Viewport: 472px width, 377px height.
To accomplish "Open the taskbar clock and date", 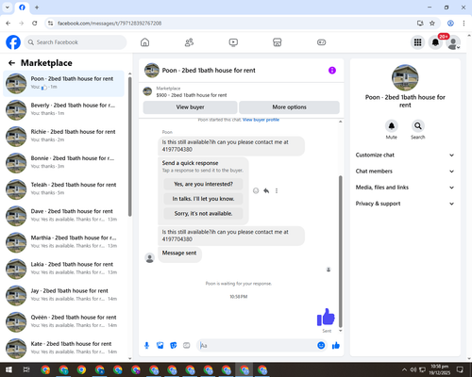I will click(440, 369).
